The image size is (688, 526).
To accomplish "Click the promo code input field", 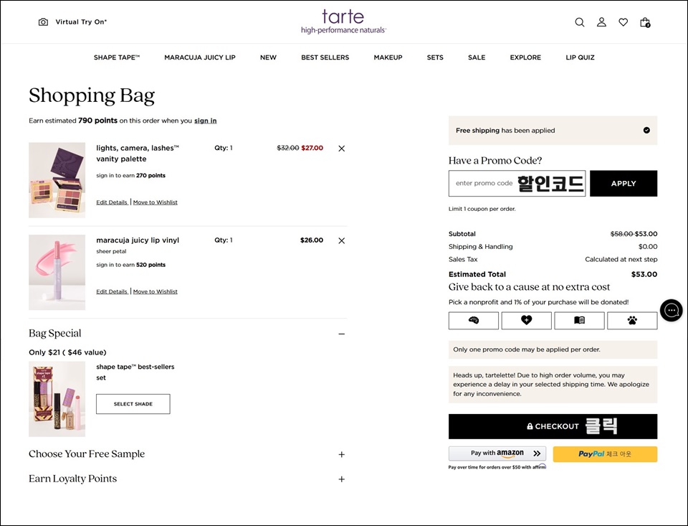I will (x=517, y=183).
